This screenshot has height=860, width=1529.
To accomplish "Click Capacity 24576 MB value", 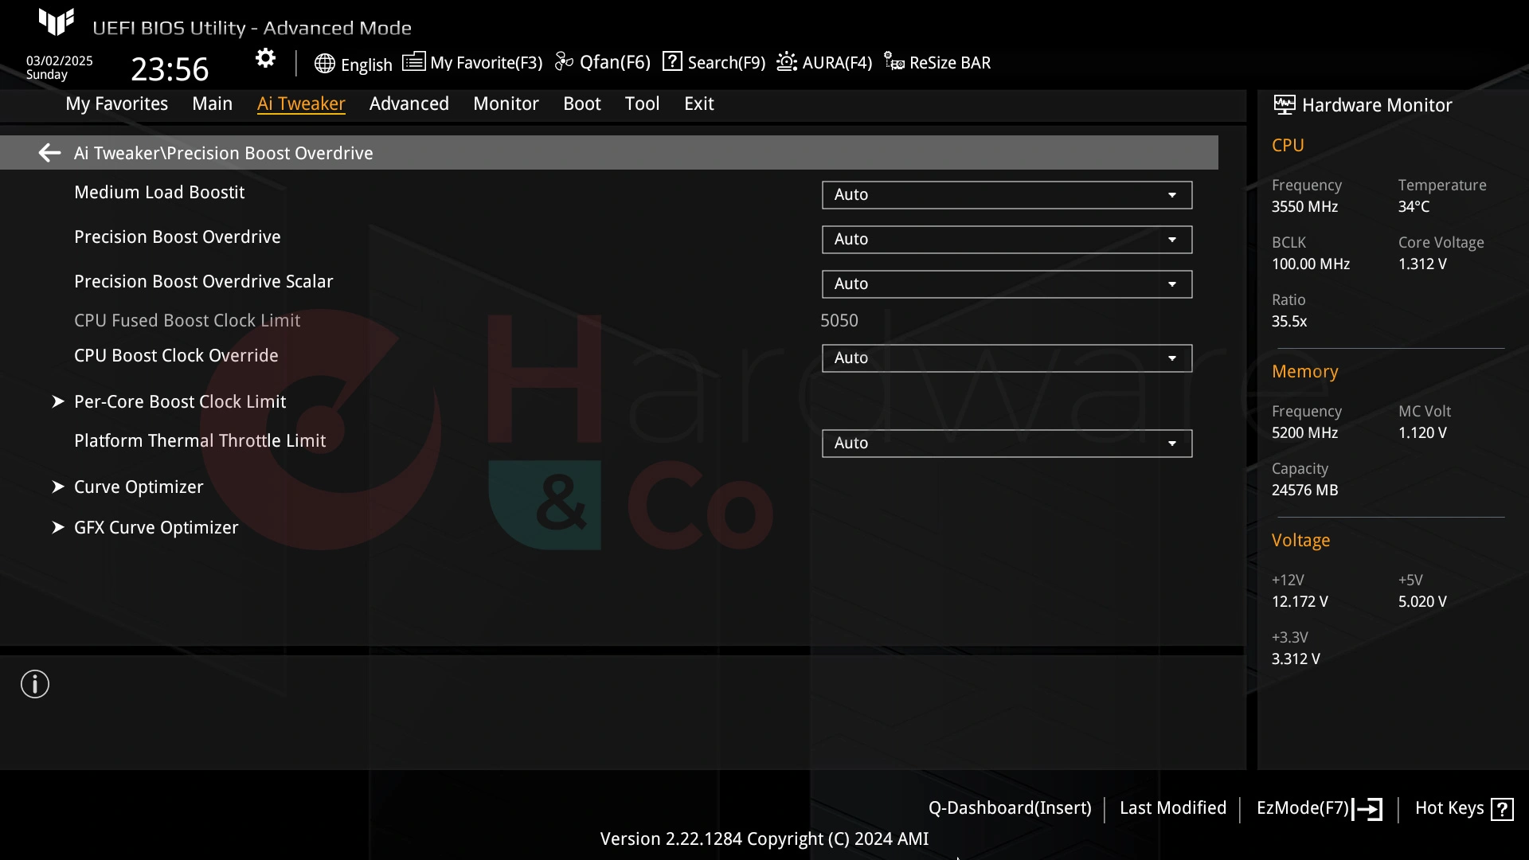I will pos(1304,491).
